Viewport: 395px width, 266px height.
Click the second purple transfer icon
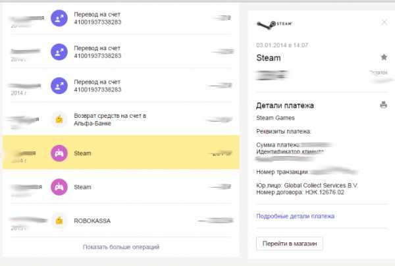[59, 52]
